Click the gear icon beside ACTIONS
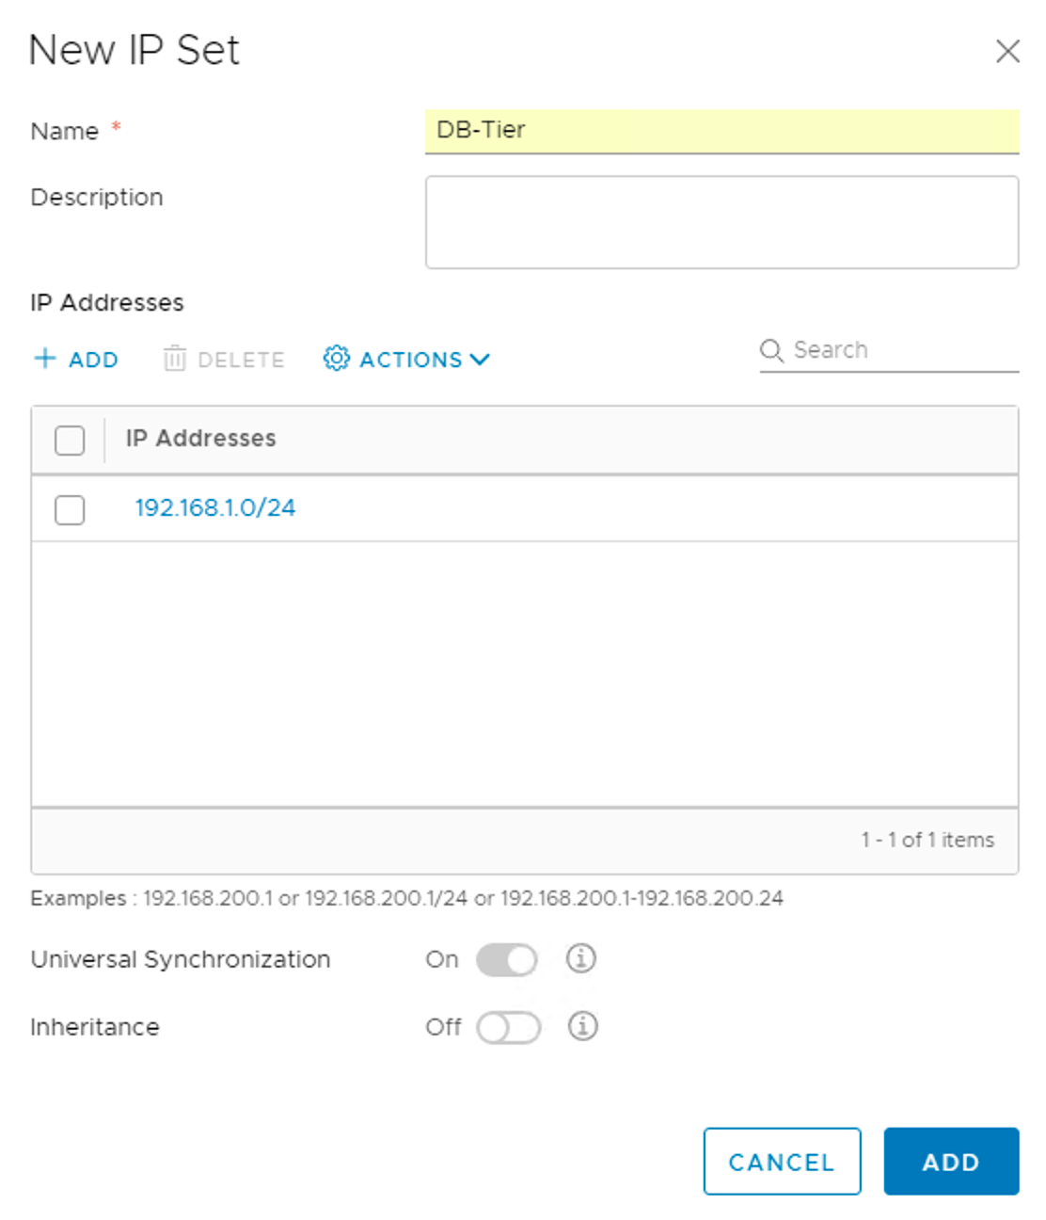Screen dimensions: 1046x1220 point(336,359)
